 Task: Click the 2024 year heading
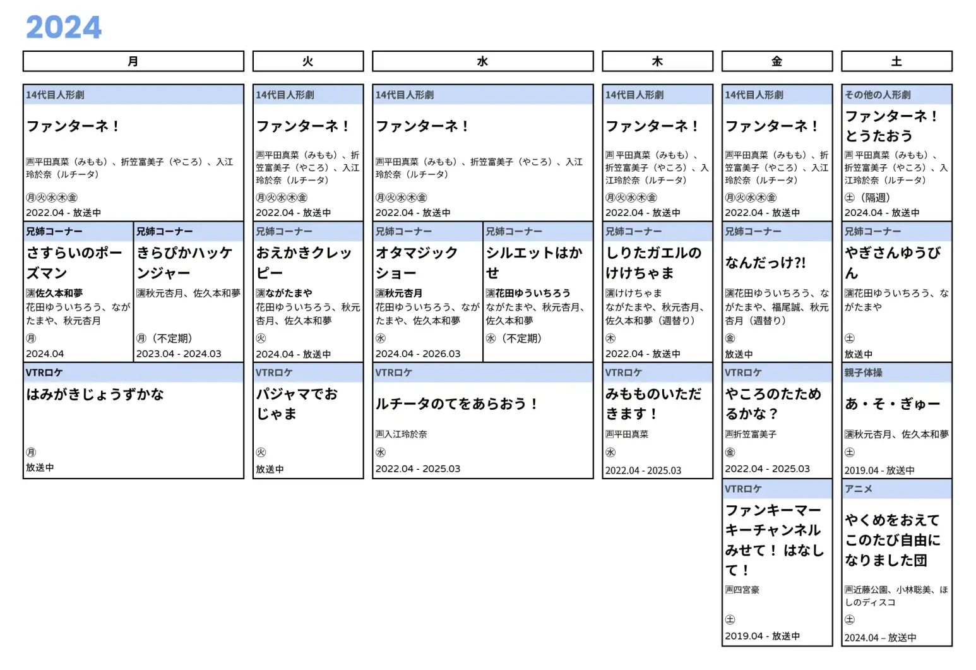[x=63, y=27]
